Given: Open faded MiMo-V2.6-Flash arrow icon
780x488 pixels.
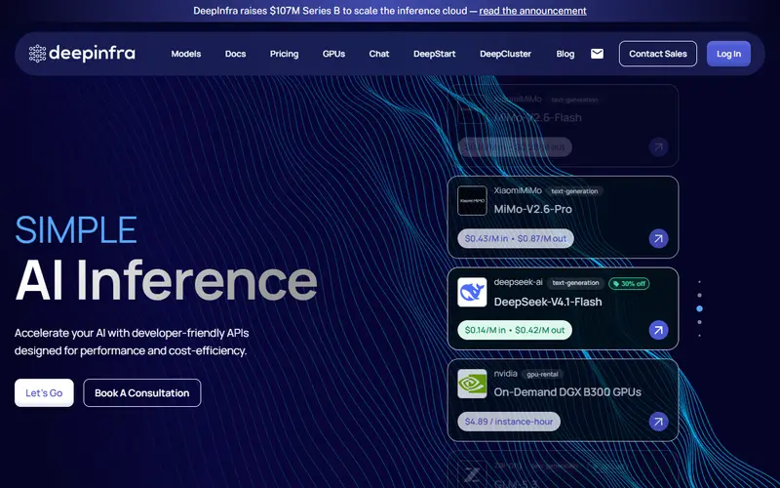Looking at the screenshot, I should pyautogui.click(x=658, y=147).
